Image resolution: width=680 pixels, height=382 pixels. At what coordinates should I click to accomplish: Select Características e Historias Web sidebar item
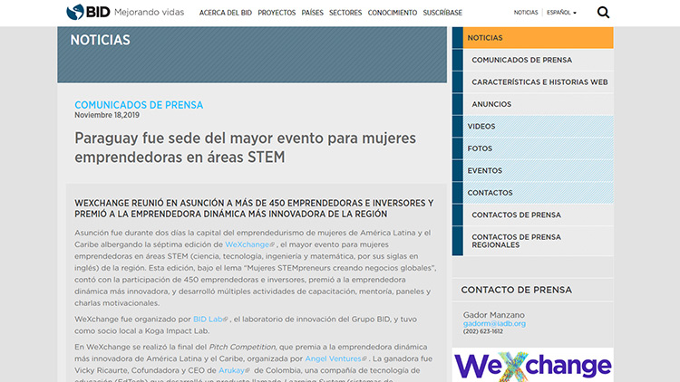(x=539, y=82)
